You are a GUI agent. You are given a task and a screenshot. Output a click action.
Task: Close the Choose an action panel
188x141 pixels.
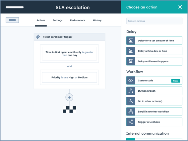pos(180,7)
